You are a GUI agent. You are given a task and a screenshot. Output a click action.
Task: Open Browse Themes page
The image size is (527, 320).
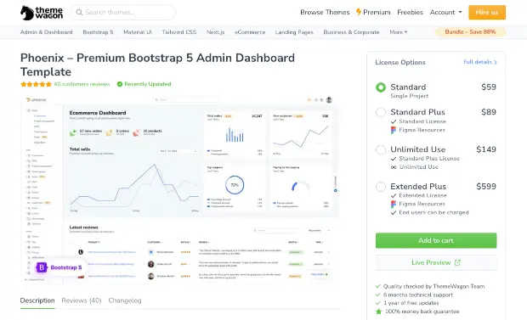[x=325, y=13]
